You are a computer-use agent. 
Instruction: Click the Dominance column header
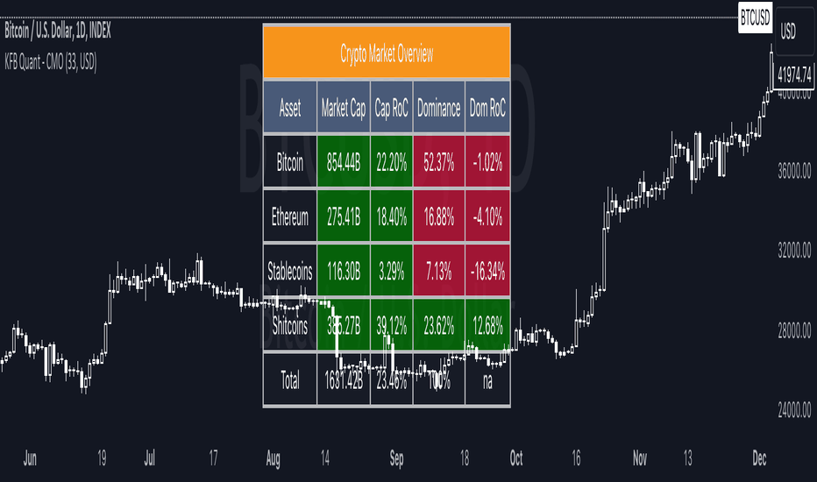pyautogui.click(x=438, y=108)
